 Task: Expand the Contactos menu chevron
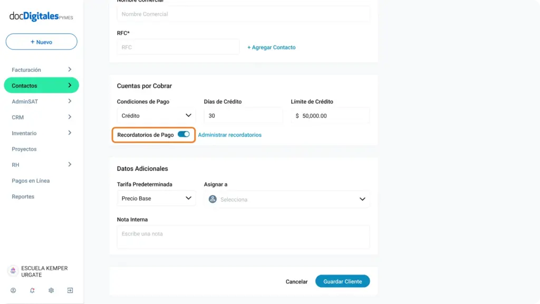pyautogui.click(x=70, y=85)
